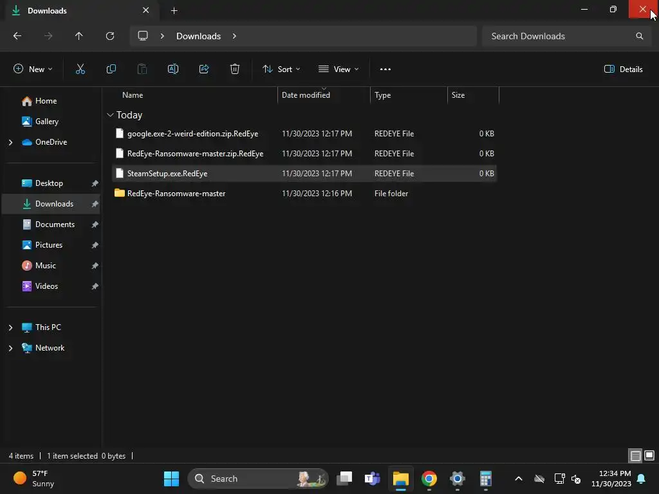Viewport: 659px width, 494px height.
Task: Click the Share icon in toolbar
Action: click(204, 69)
